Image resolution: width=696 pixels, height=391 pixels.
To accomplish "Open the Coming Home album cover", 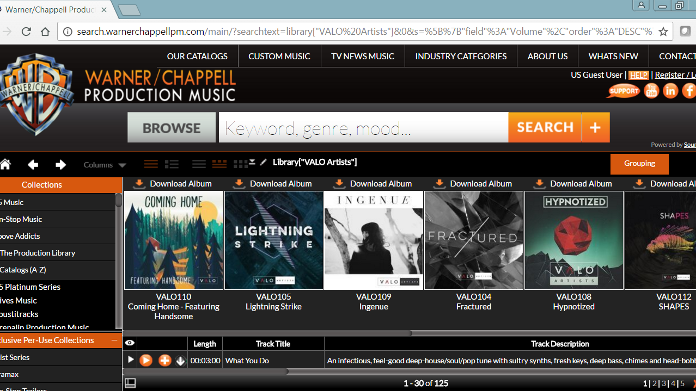I will [174, 240].
